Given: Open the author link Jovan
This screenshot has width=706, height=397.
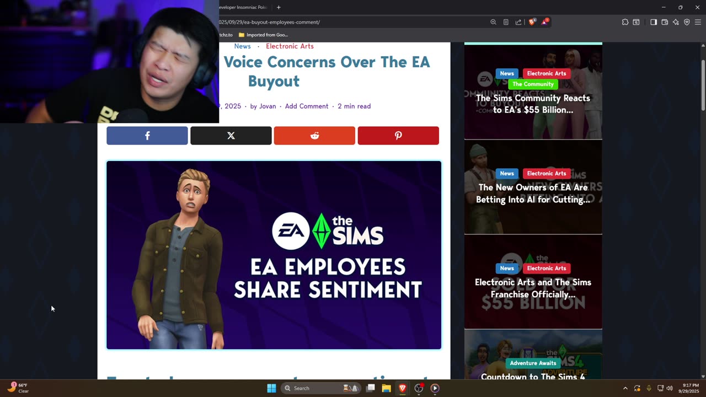Looking at the screenshot, I should pyautogui.click(x=268, y=106).
